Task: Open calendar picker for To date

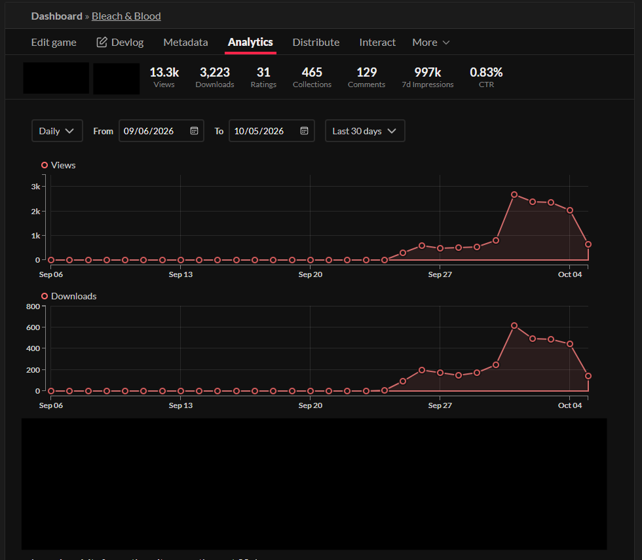Action: click(x=304, y=130)
